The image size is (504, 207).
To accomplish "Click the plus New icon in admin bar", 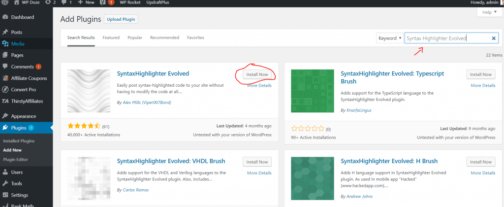I will (80, 2).
